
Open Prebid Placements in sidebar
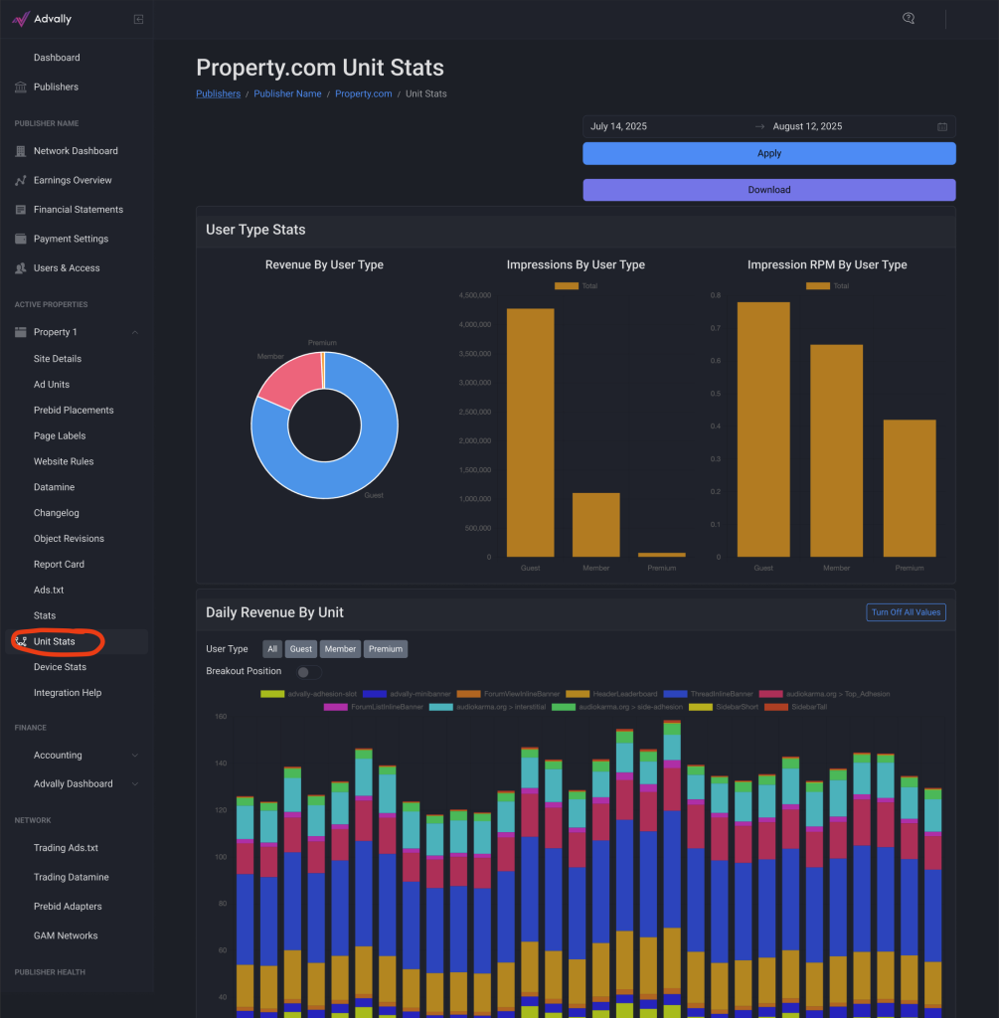(74, 411)
